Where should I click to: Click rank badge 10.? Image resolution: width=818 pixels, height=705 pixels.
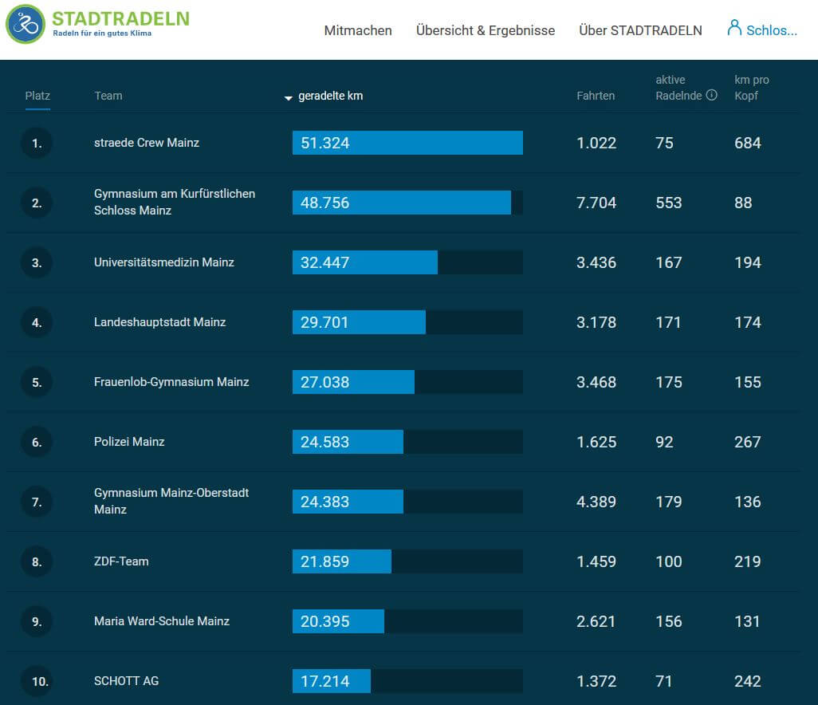[x=37, y=682]
